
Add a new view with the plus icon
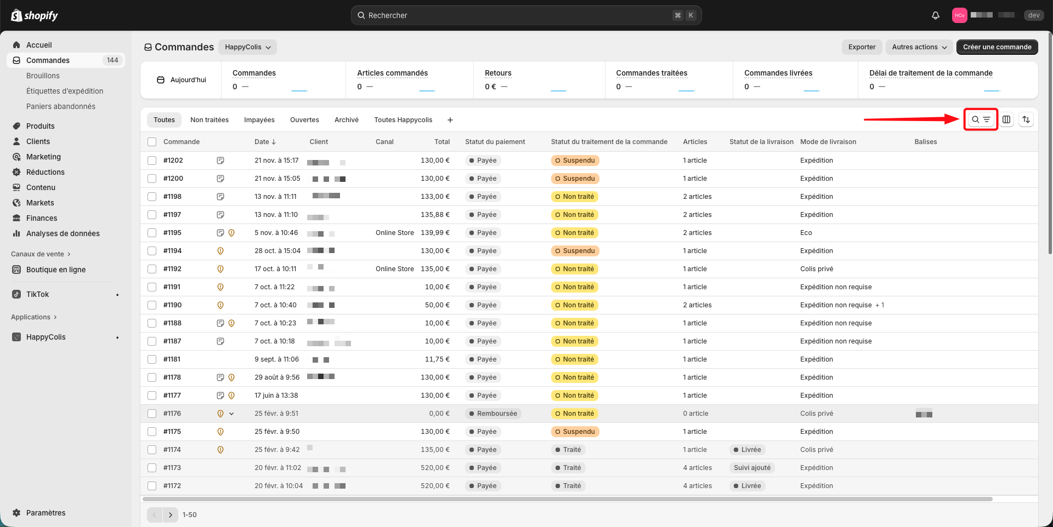pos(450,120)
